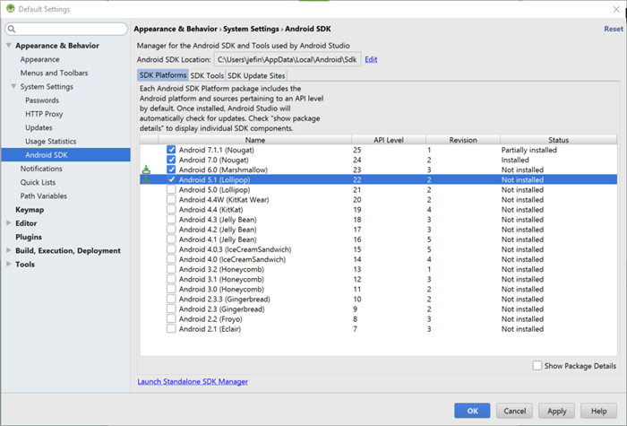Click the Android Studio logo in title bar
Viewport: 627px width, 426px height.
tap(11, 9)
